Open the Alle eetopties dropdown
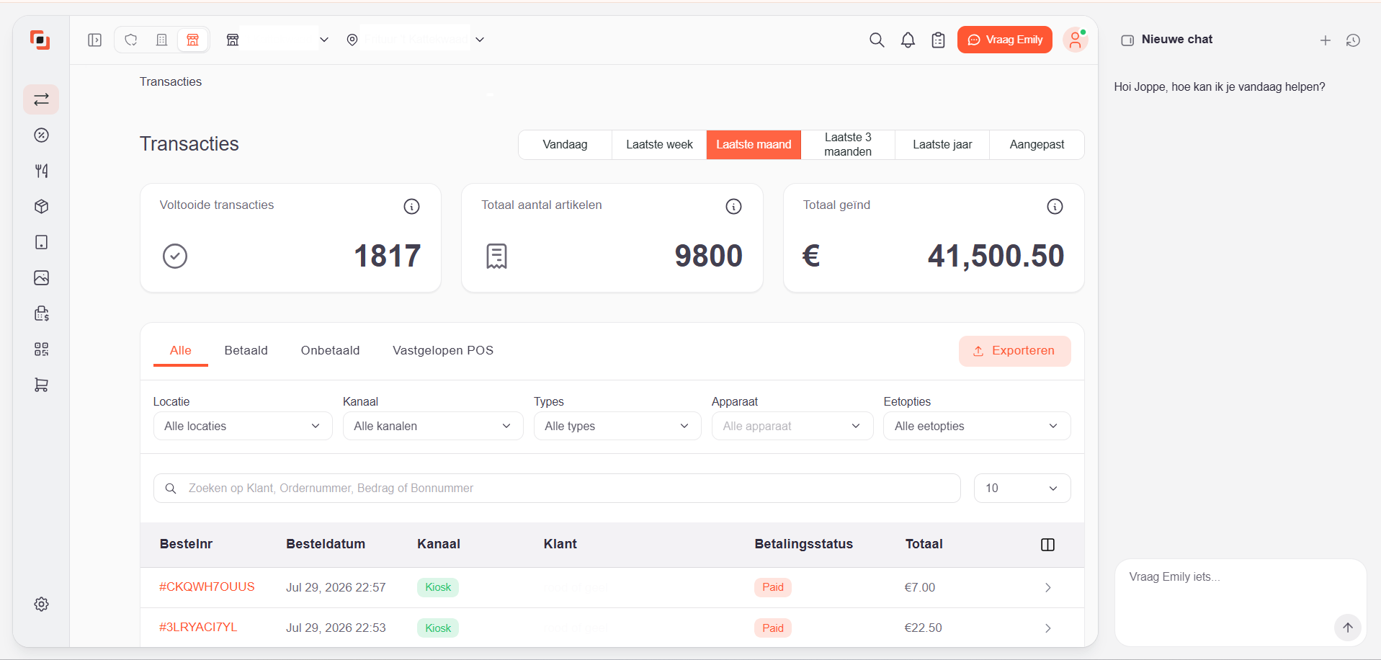Image resolution: width=1381 pixels, height=660 pixels. [977, 426]
